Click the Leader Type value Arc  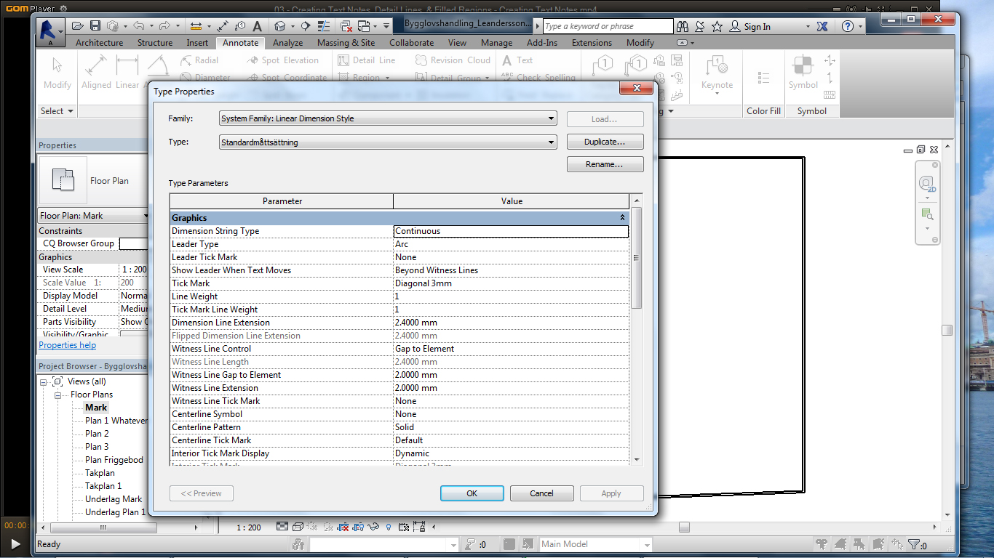click(511, 244)
